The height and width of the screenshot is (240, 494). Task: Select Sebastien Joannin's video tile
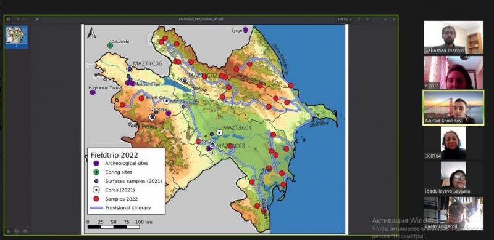point(453,37)
